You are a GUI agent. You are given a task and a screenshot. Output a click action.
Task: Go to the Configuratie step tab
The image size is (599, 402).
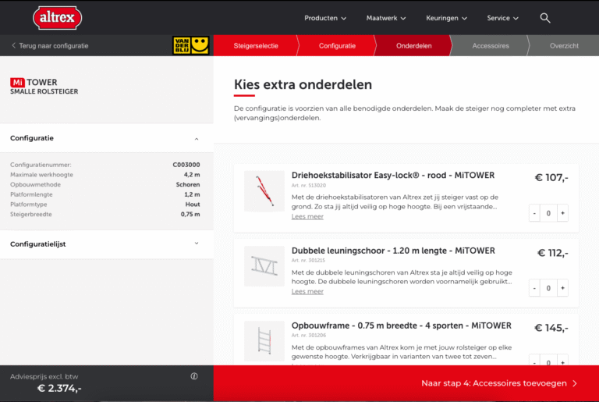(337, 45)
